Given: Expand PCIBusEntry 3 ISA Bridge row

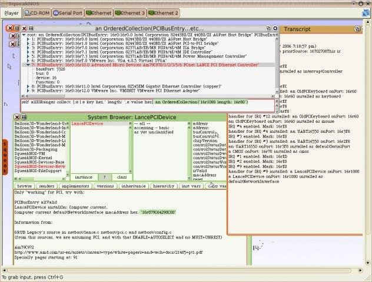Looking at the screenshot, I should [x=28, y=48].
